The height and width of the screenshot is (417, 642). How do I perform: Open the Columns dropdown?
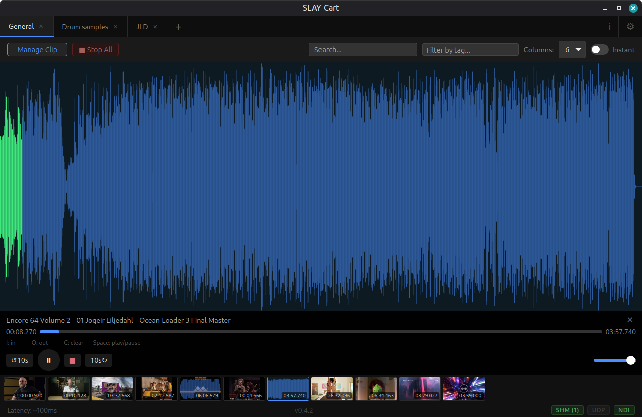572,49
